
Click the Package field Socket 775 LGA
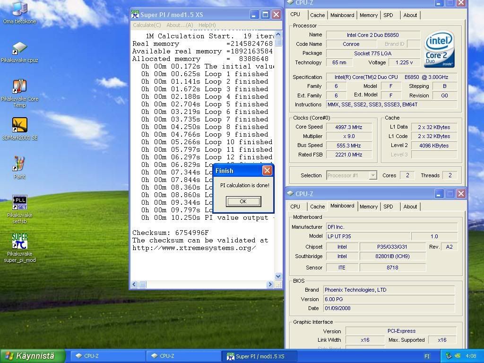pos(373,53)
